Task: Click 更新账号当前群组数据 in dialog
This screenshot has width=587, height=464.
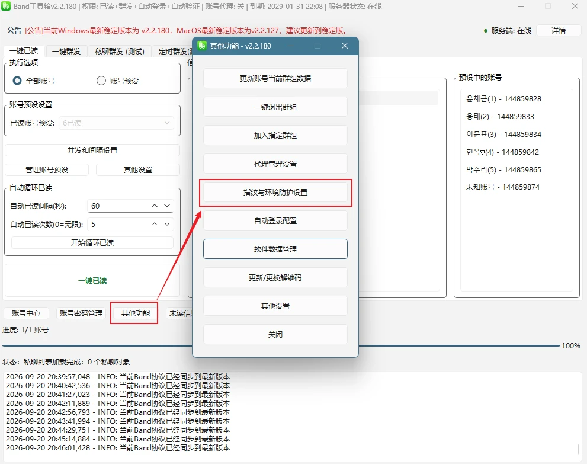Action: [x=275, y=78]
